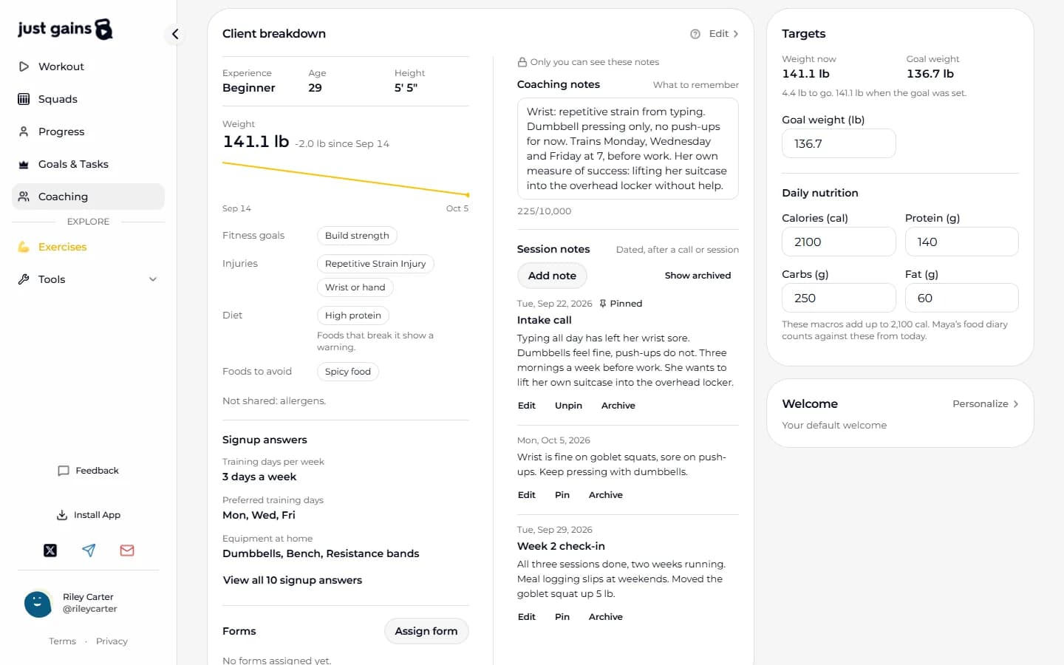Image resolution: width=1064 pixels, height=665 pixels.
Task: Click into the coaching notes text box
Action: [628, 149]
